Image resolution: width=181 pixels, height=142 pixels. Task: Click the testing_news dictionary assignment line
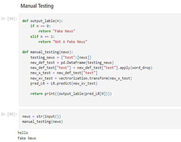point(61,57)
